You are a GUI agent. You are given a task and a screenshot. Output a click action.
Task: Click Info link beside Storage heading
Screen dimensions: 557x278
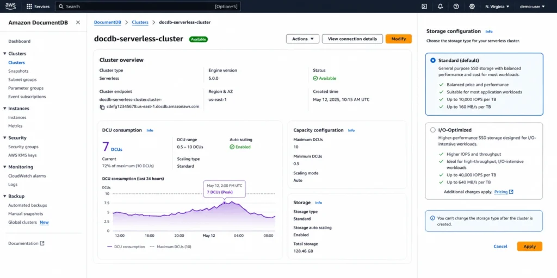pyautogui.click(x=319, y=203)
